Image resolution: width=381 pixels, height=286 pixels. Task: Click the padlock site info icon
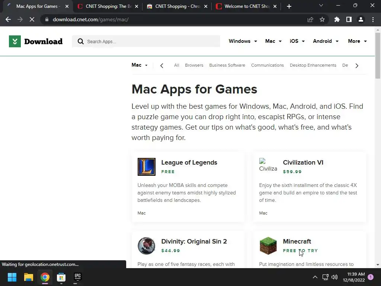pyautogui.click(x=47, y=19)
